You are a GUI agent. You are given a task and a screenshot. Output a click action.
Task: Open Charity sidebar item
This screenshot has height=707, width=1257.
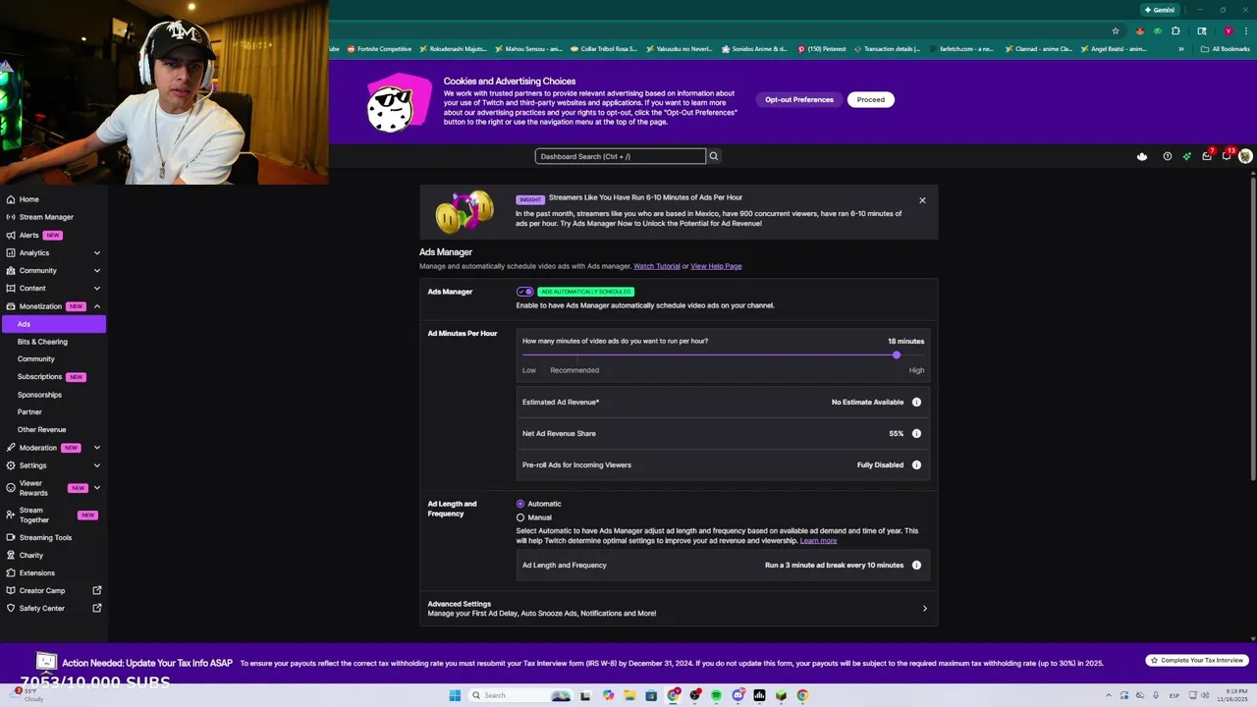pyautogui.click(x=31, y=555)
